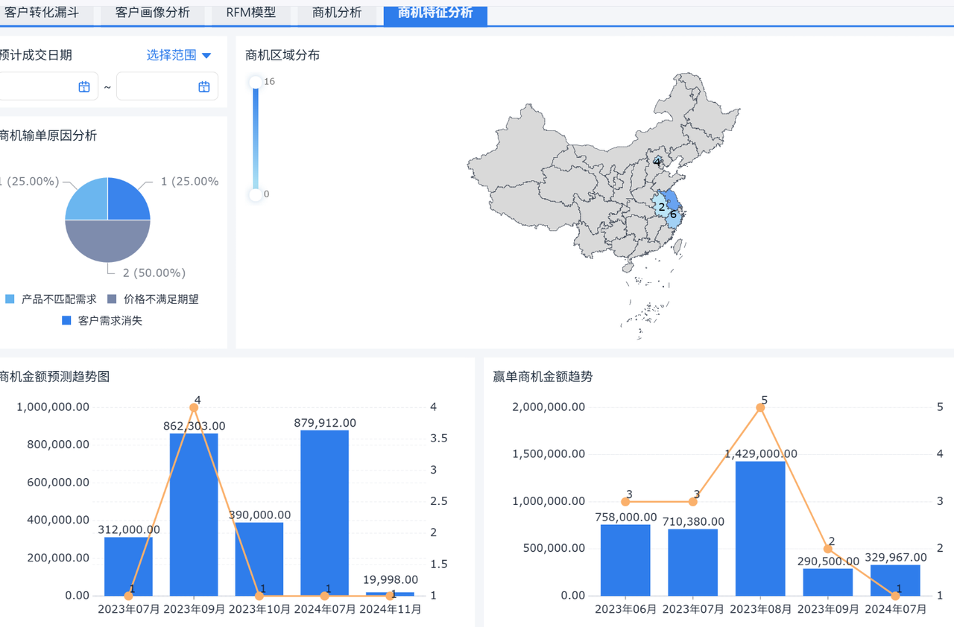
Task: Click the 赢单商机金额趋势 chart title
Action: (543, 377)
